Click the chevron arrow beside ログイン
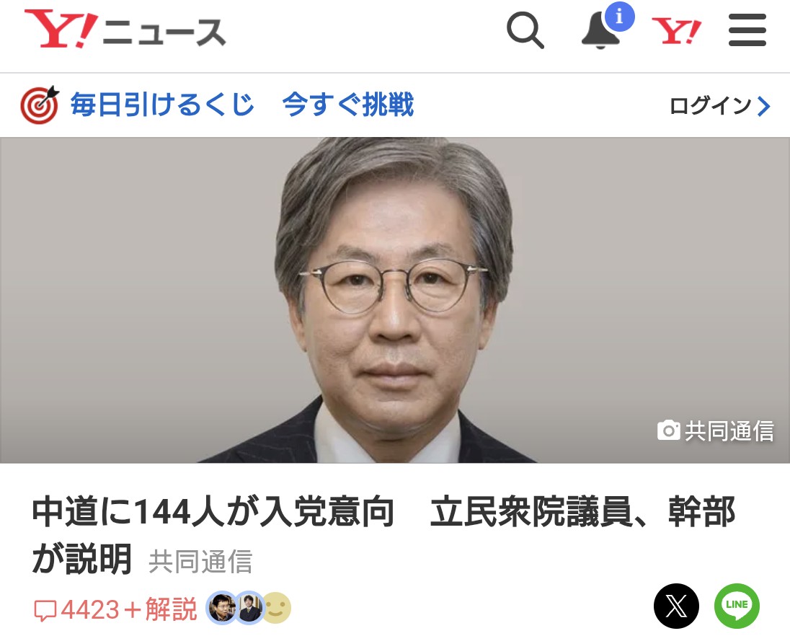Image resolution: width=790 pixels, height=636 pixels. [x=764, y=106]
